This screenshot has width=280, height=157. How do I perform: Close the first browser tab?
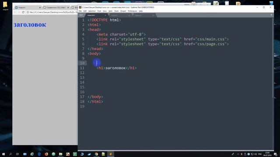(x=40, y=7)
